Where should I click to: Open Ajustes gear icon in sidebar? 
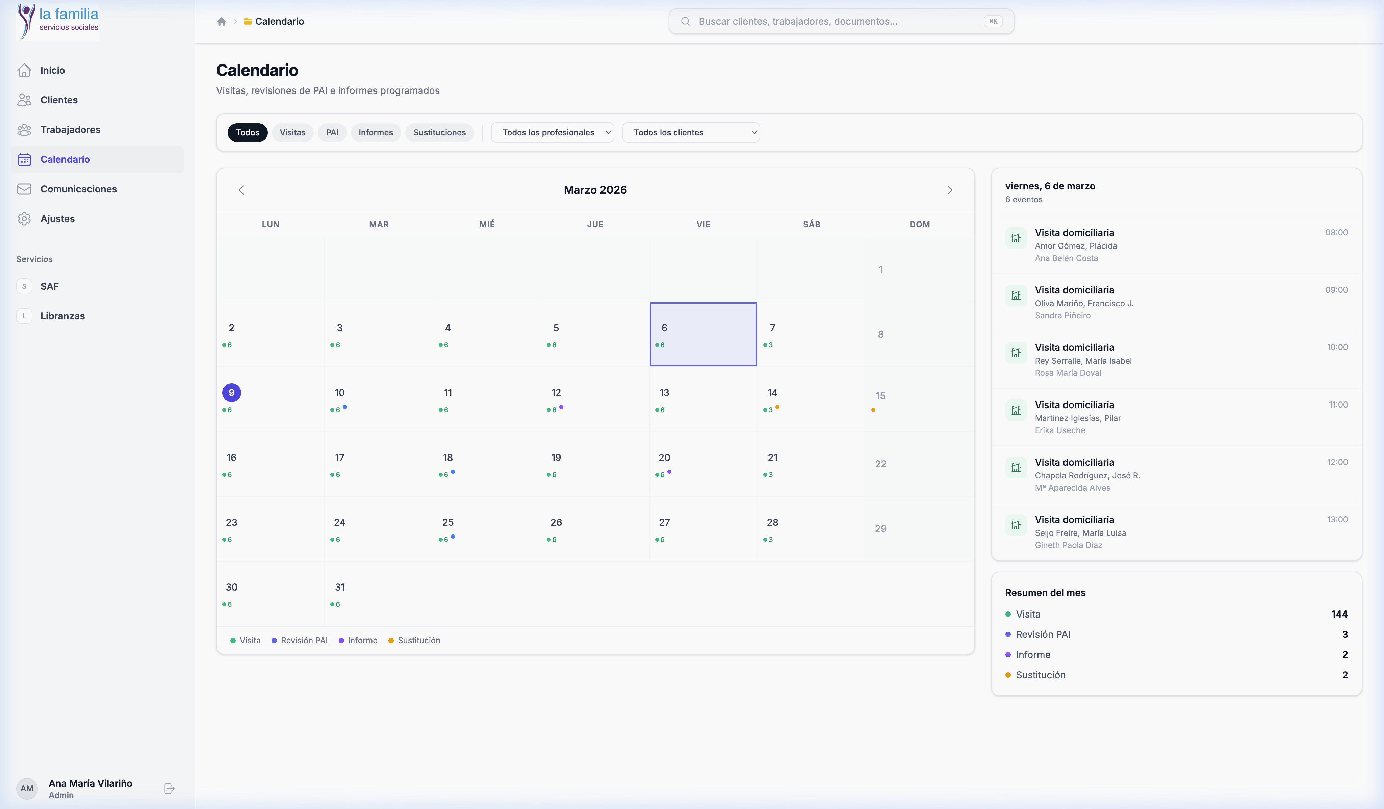point(24,218)
